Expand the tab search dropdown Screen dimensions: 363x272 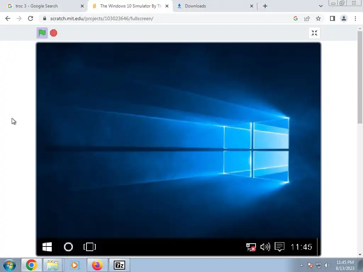[320, 6]
